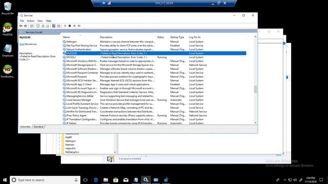Select Microsoft App-V Client service row
This screenshot has height=184, width=328.
pyautogui.click(x=154, y=84)
